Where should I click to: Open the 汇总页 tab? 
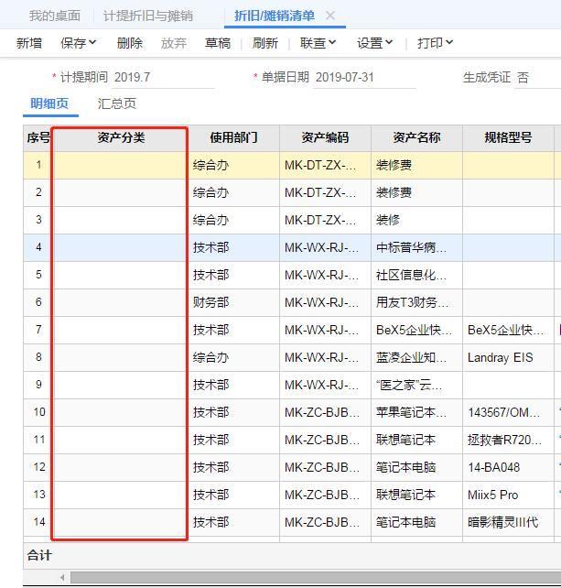pos(116,103)
